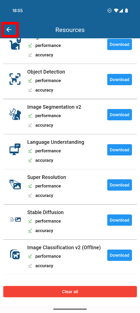
Task: Tap the Image Classification v2 (Offline) icon
Action: click(x=15, y=254)
